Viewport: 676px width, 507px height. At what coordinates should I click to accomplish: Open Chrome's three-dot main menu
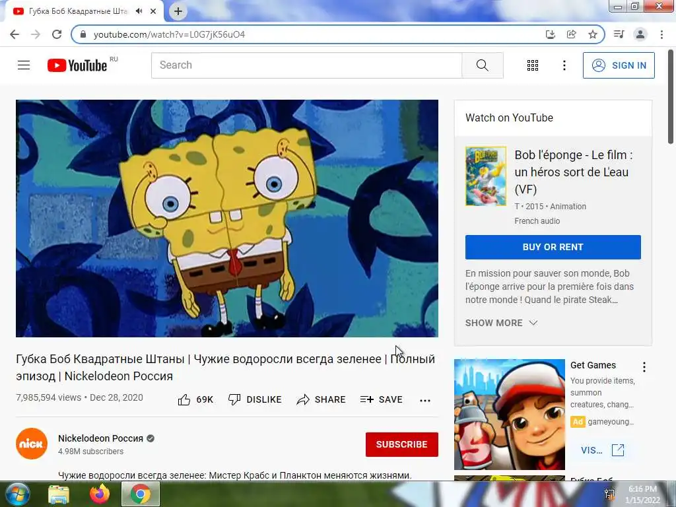(661, 34)
